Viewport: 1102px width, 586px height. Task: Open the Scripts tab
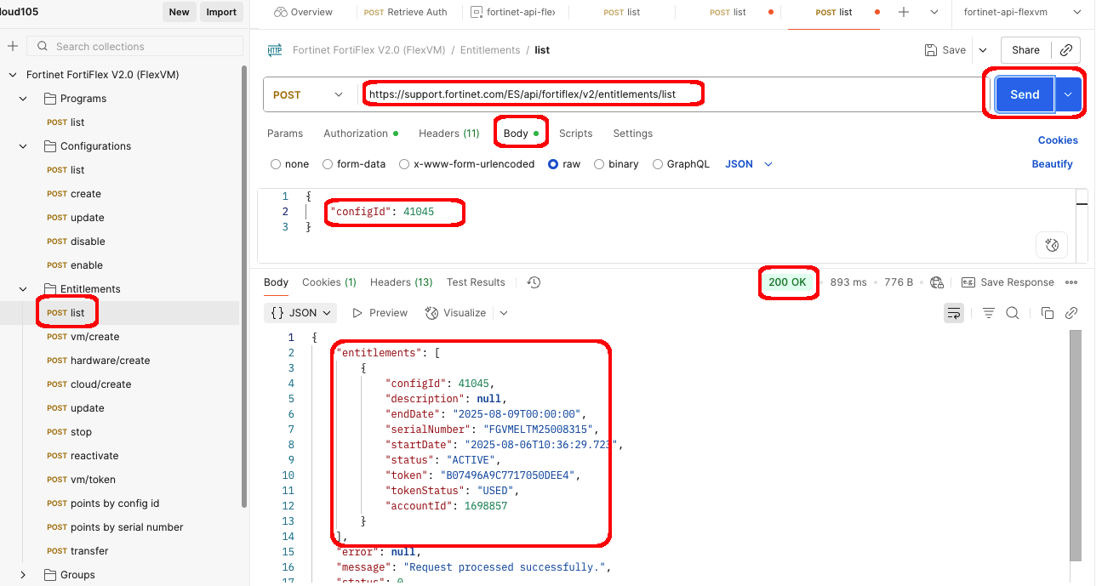pos(575,134)
